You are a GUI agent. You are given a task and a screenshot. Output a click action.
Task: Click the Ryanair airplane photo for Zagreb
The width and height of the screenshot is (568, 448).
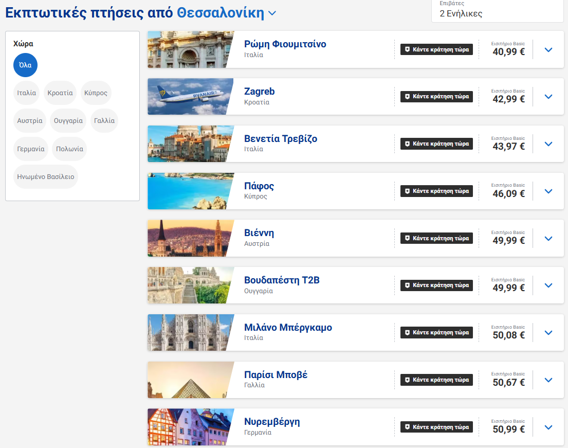tap(190, 96)
